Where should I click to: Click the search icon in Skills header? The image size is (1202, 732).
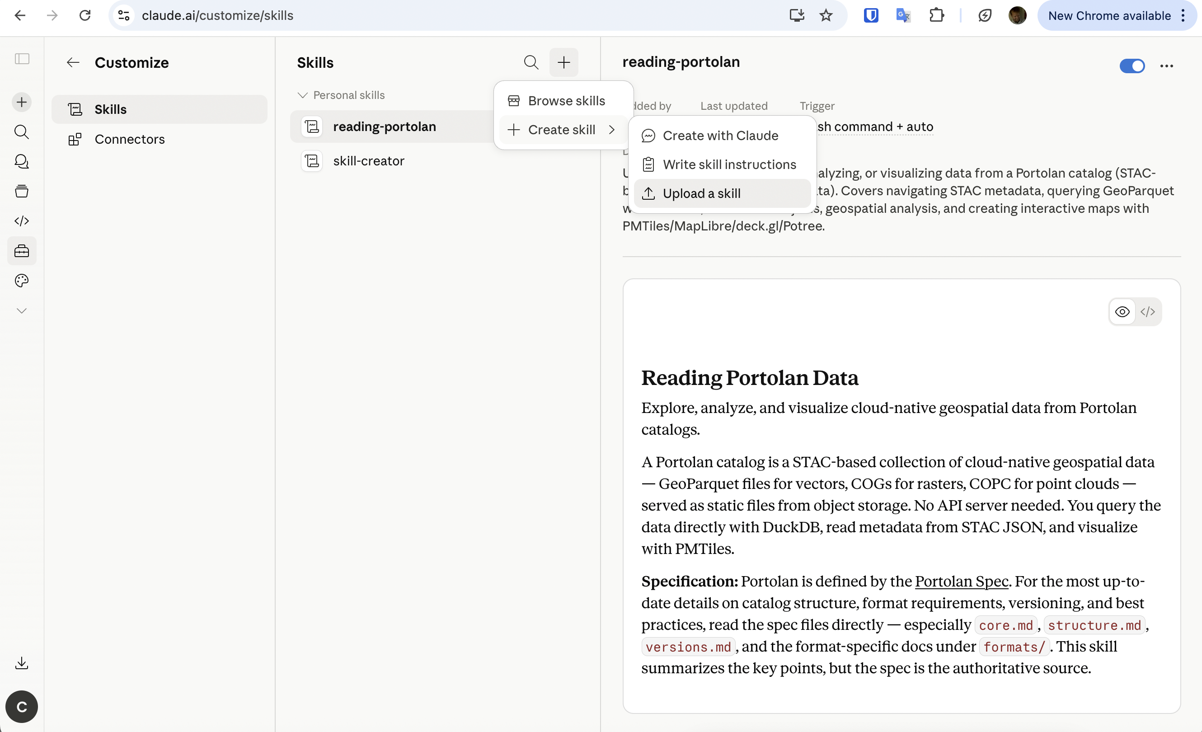click(531, 62)
